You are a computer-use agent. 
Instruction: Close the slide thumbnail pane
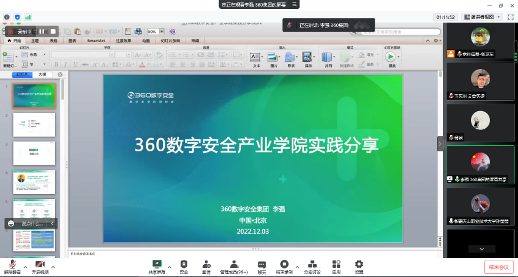click(60, 74)
